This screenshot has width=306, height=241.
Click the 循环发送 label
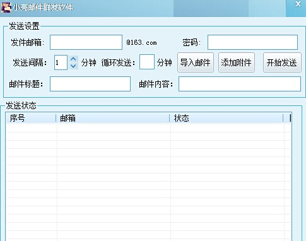[x=118, y=63]
